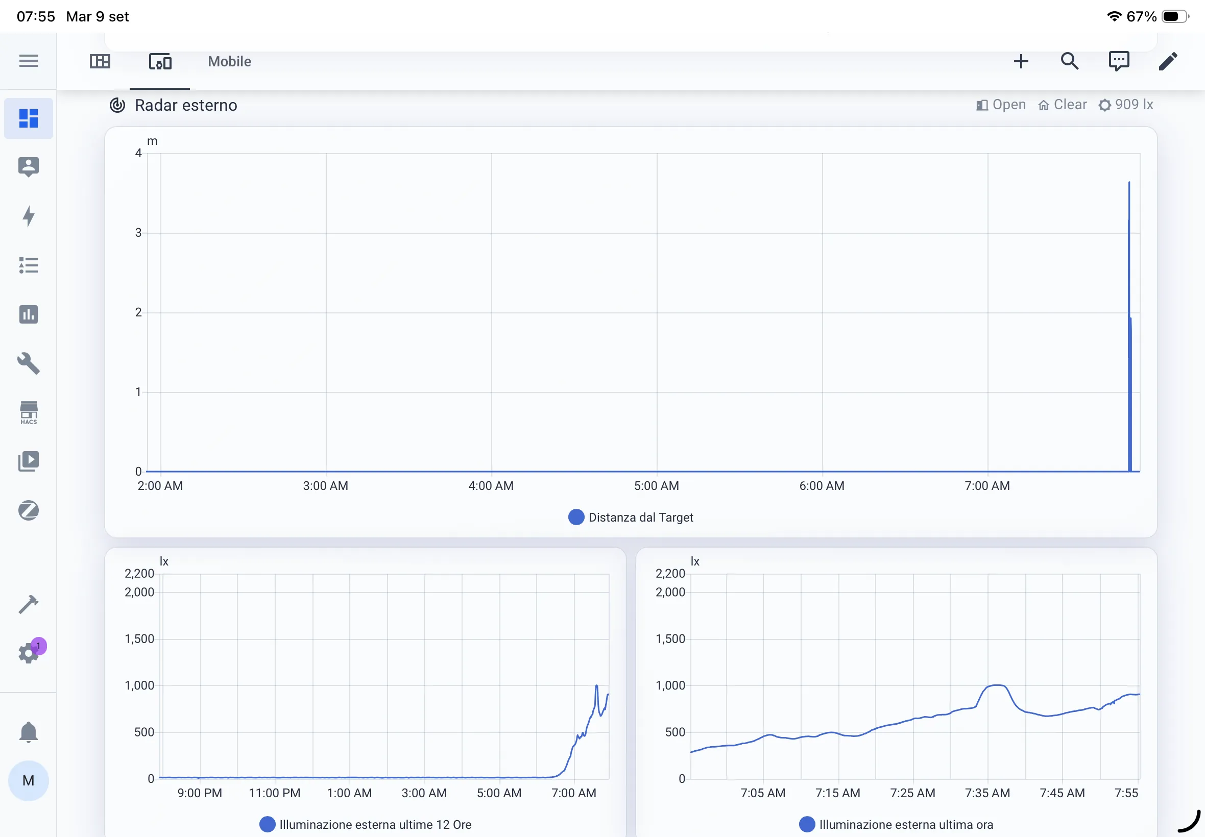Open the notifications bell
Viewport: 1205px width, 837px height.
point(28,732)
